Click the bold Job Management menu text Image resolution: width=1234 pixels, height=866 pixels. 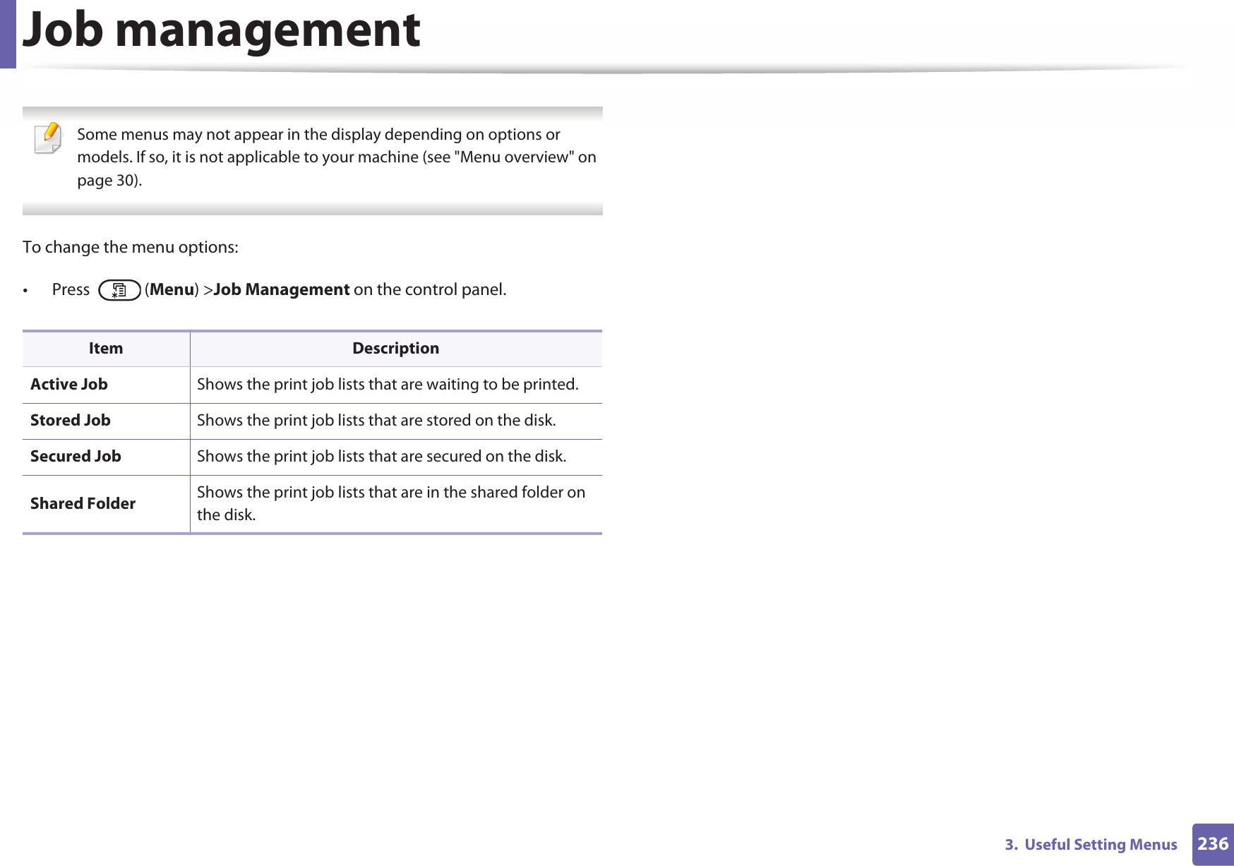[282, 289]
